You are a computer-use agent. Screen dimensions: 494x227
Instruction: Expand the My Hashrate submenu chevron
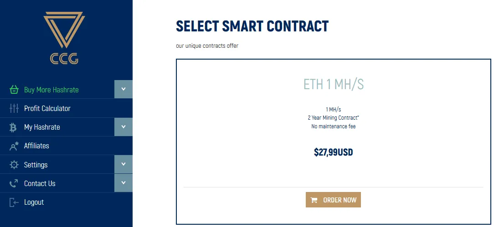(123, 127)
